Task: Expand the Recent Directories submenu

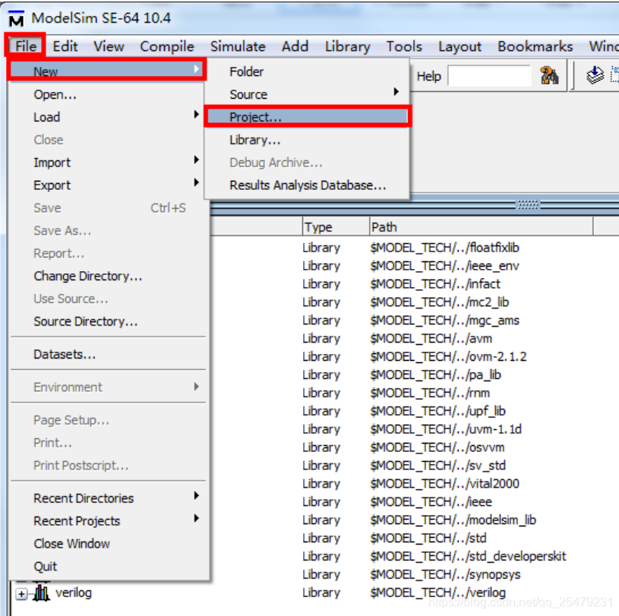Action: pyautogui.click(x=84, y=498)
